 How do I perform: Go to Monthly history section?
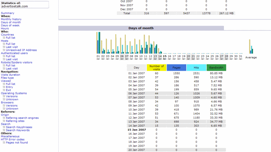click(11, 19)
